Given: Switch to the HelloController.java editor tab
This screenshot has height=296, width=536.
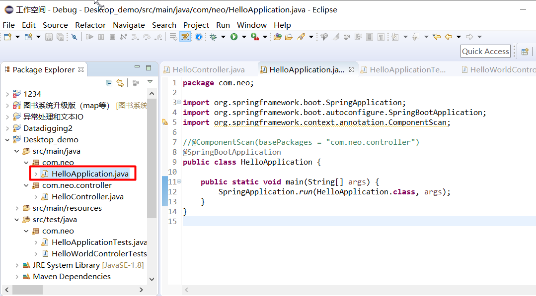Looking at the screenshot, I should (x=208, y=69).
